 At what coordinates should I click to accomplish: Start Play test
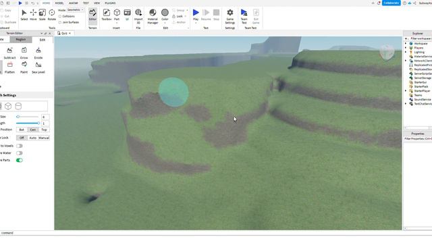tap(196, 15)
